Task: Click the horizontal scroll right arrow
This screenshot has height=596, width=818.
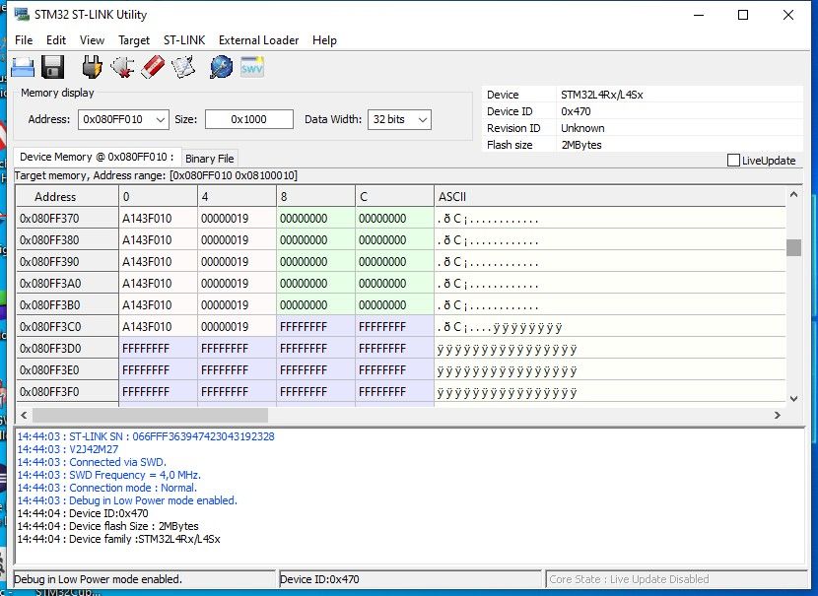Action: [778, 415]
